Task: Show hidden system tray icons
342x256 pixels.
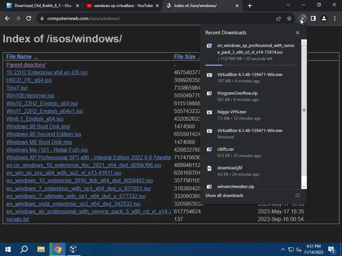Action: 283,249
